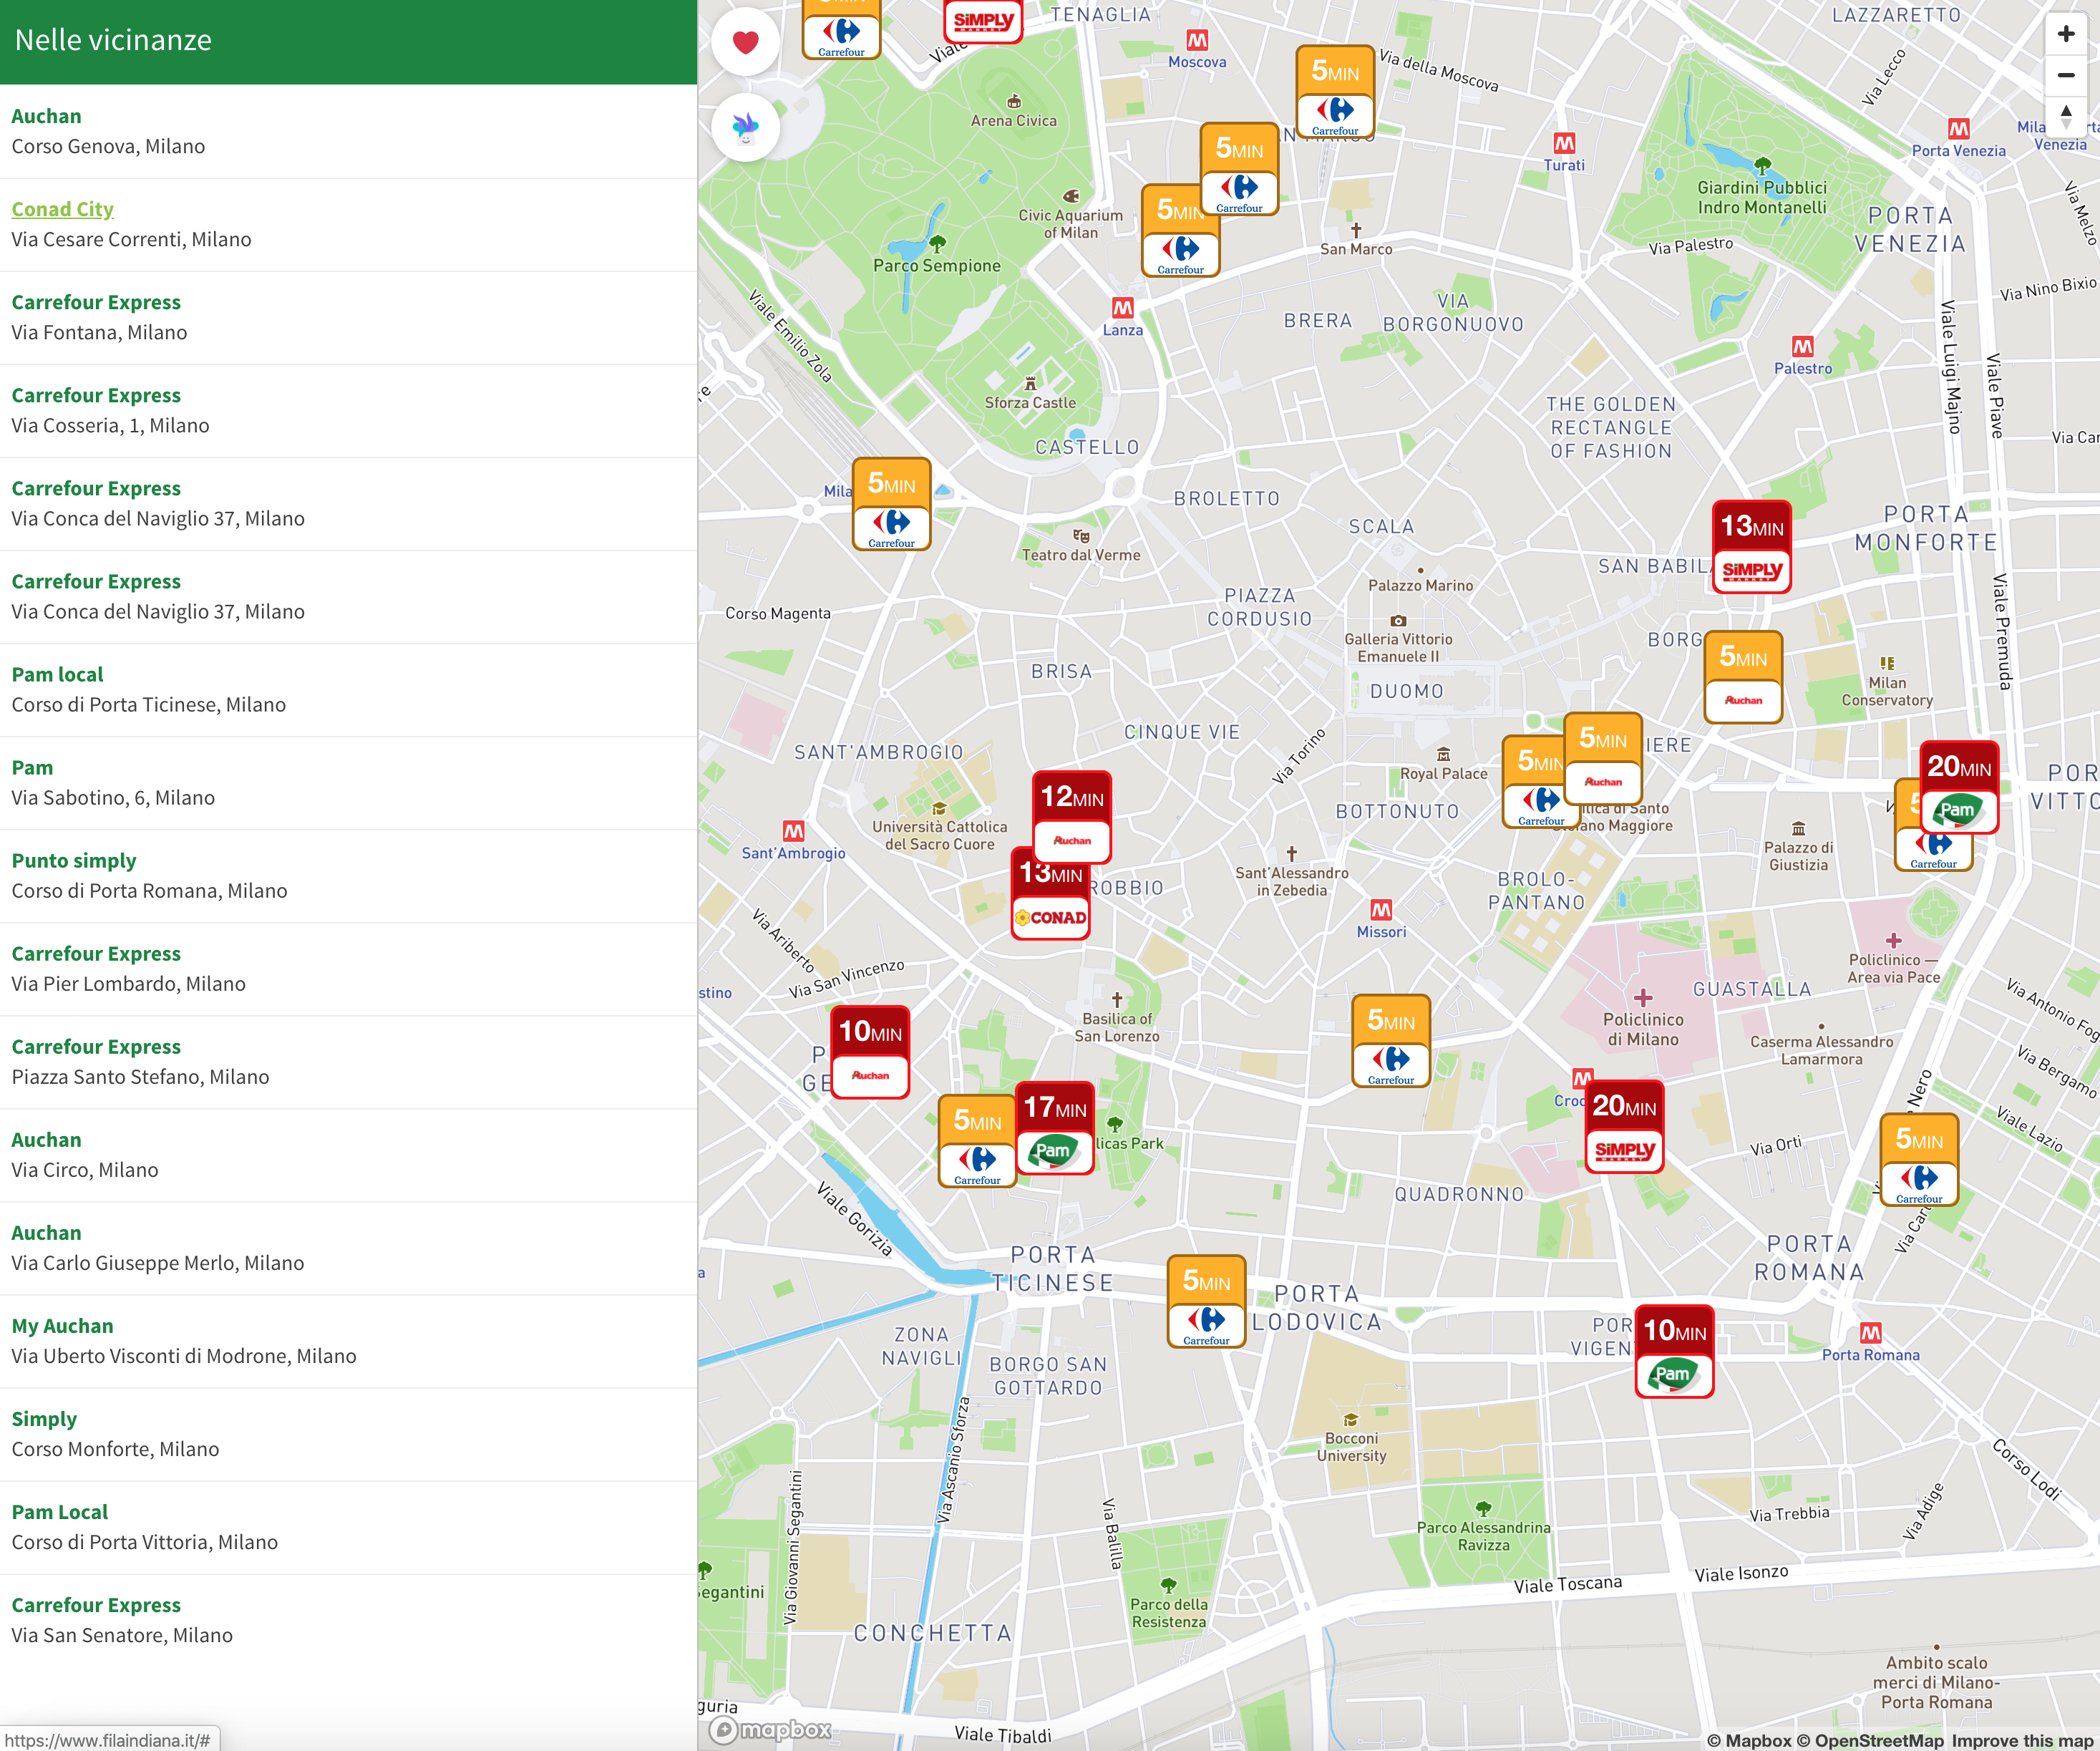2100x1751 pixels.
Task: Open Simply in Corso Monforte
Action: pos(348,1433)
